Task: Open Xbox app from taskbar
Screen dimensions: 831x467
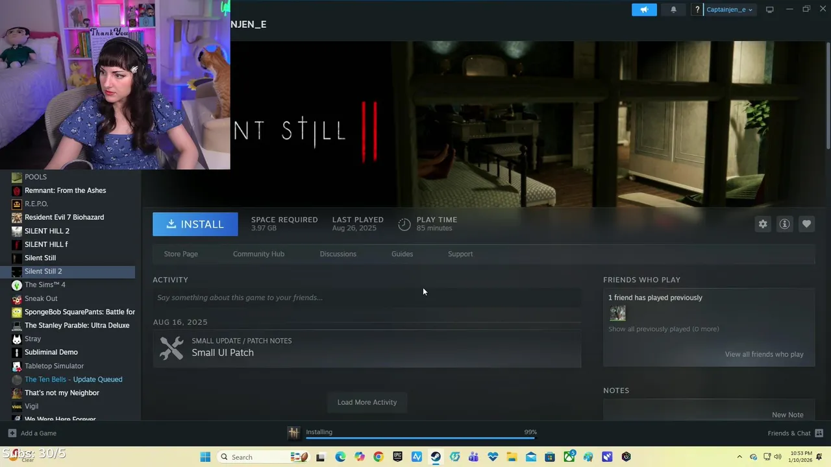Action: click(x=569, y=457)
